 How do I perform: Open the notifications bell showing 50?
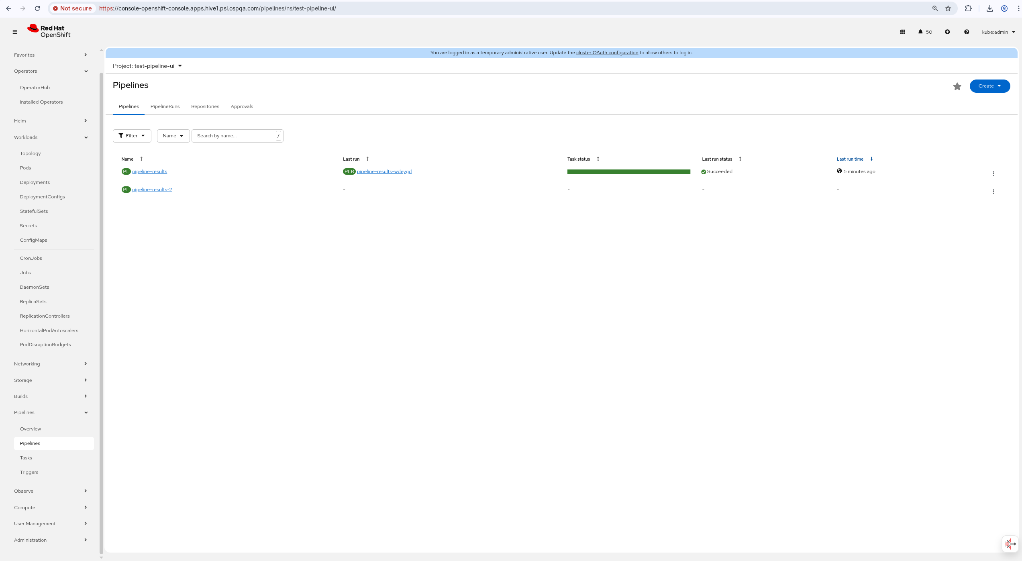924,32
